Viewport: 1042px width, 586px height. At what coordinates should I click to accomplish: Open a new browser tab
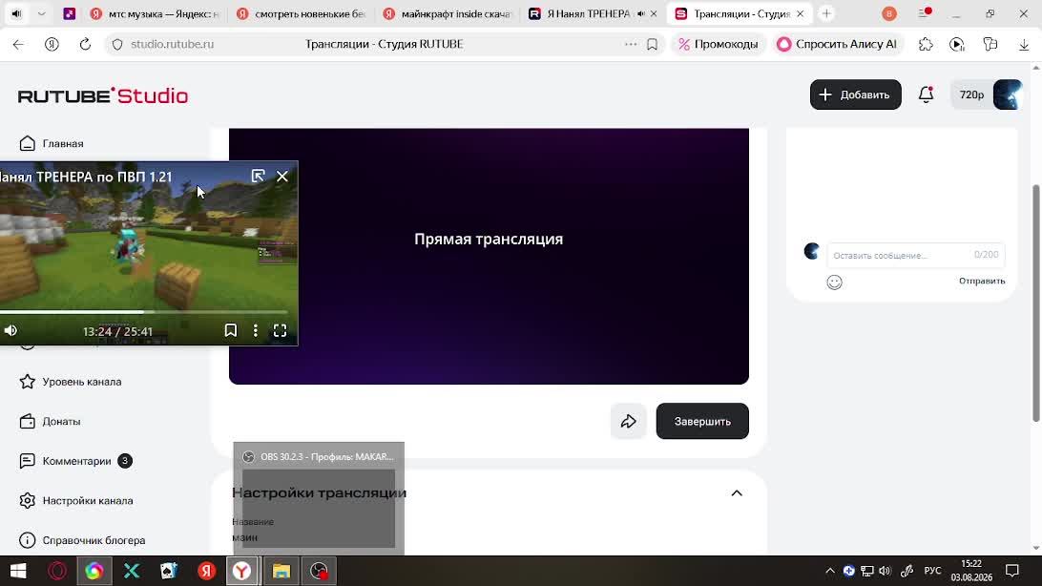pos(826,14)
